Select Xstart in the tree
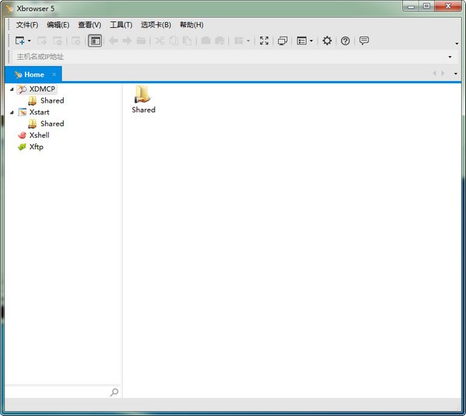466x416 pixels. (34, 112)
